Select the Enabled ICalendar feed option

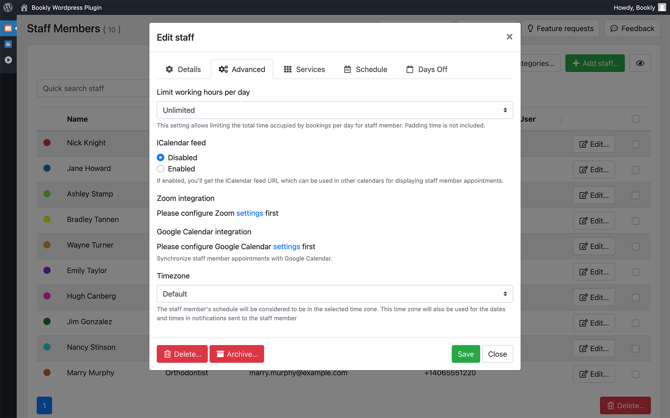161,169
